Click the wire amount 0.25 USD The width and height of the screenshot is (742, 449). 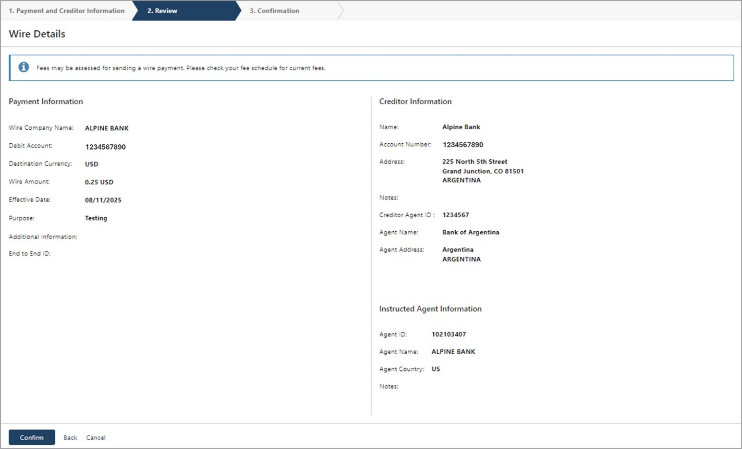click(99, 182)
